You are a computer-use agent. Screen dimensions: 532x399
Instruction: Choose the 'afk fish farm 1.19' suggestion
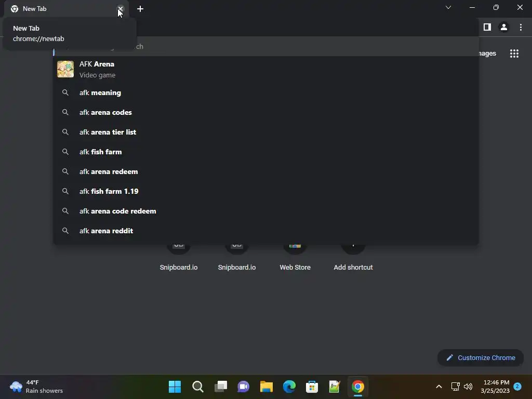pyautogui.click(x=266, y=191)
